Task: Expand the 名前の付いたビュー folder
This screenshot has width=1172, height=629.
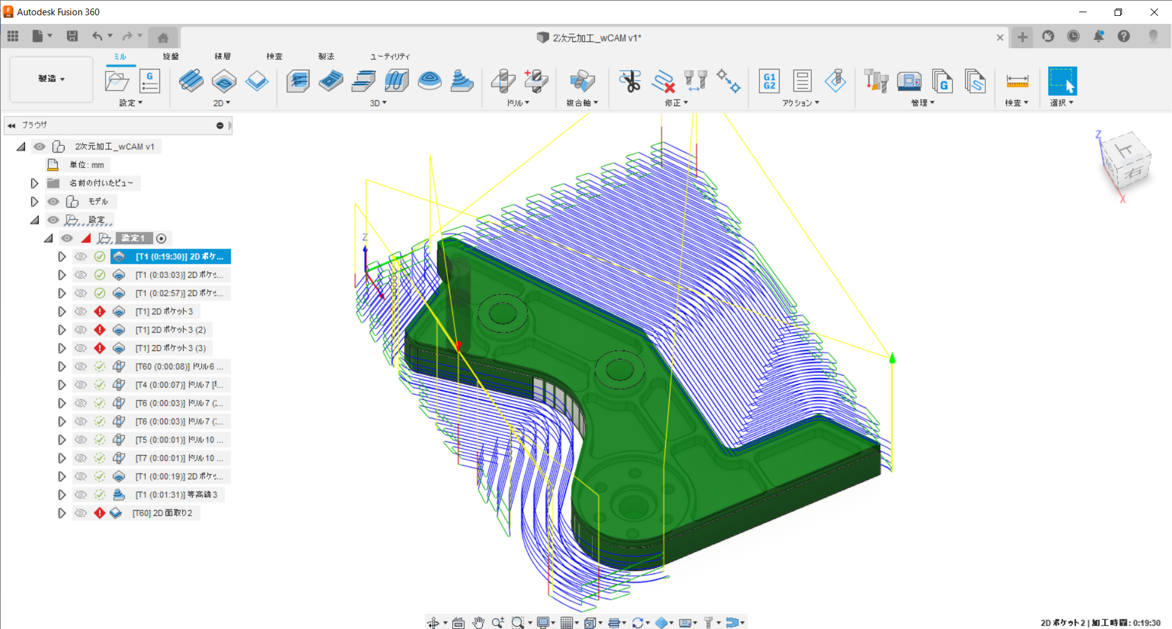Action: click(34, 183)
